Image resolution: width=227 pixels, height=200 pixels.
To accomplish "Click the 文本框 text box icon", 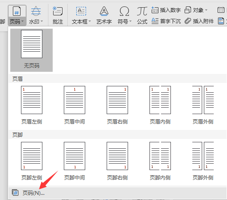I will [81, 11].
